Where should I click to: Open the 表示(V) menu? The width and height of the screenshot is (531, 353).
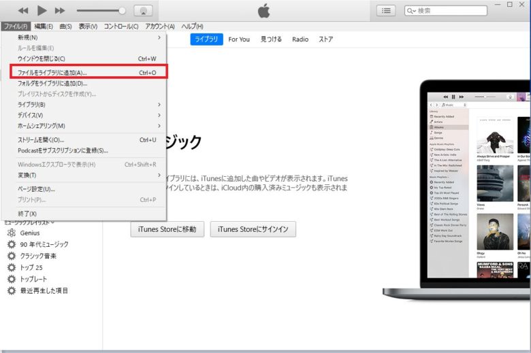(x=88, y=27)
